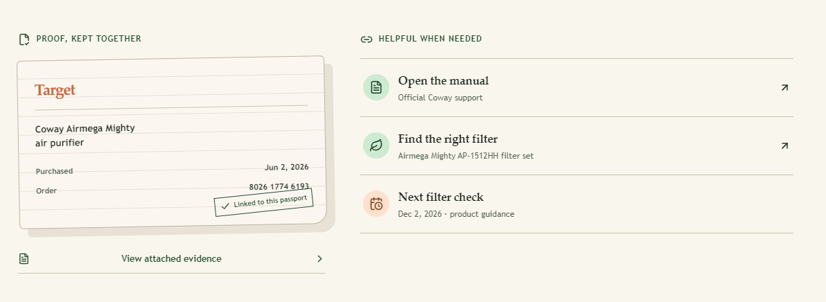
Task: Expand View attached evidence with the chevron
Action: [319, 258]
